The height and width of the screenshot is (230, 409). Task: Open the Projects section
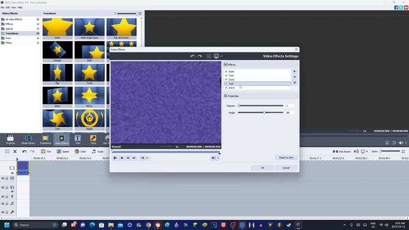tap(10, 139)
